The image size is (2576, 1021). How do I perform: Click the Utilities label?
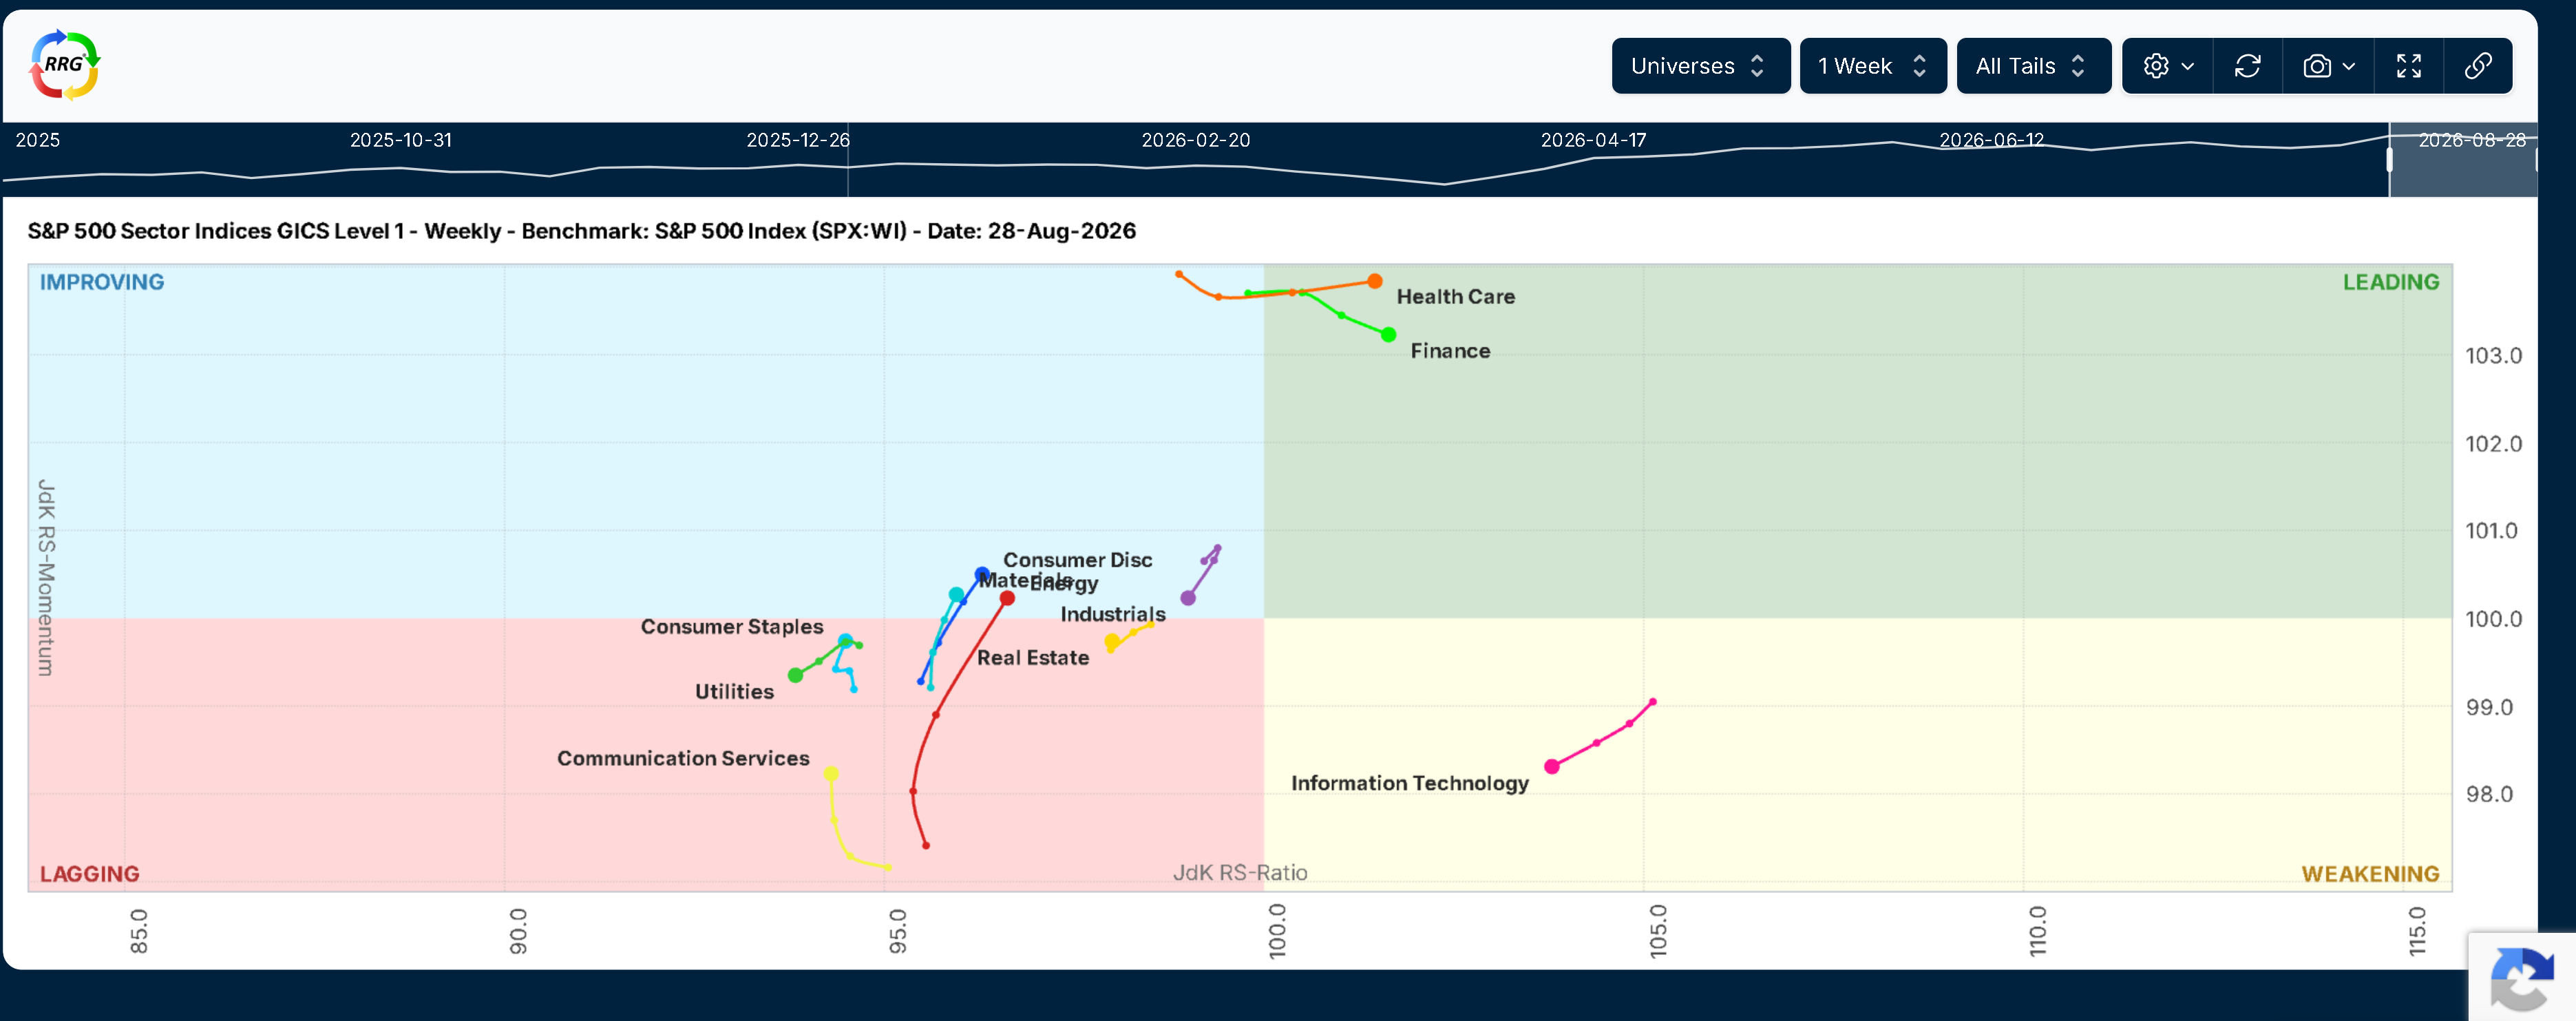[734, 692]
